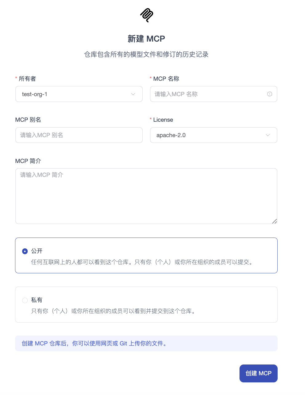Click the 公开 label to choose public visibility
305x395 pixels.
point(37,251)
